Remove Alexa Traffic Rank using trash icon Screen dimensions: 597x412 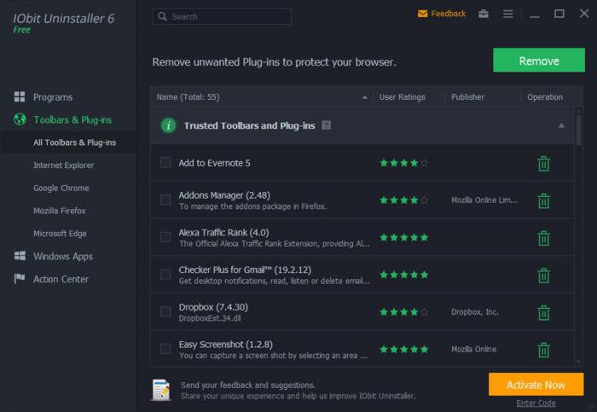(x=544, y=238)
